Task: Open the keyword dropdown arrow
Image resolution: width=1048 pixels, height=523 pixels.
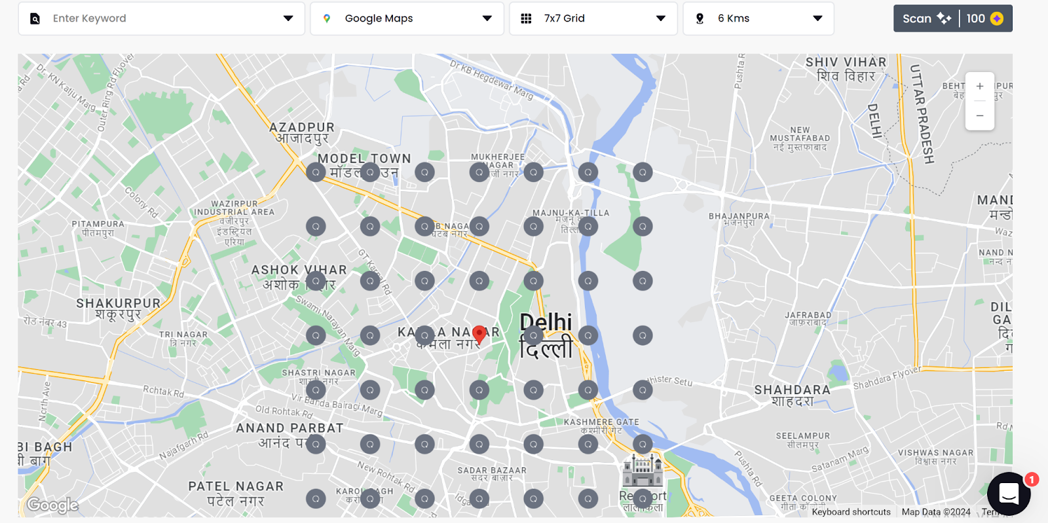Action: (288, 18)
